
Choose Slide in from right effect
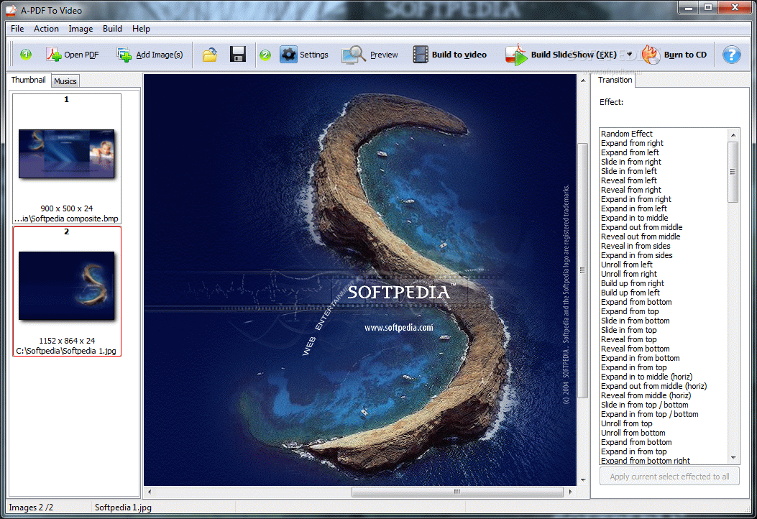point(631,162)
